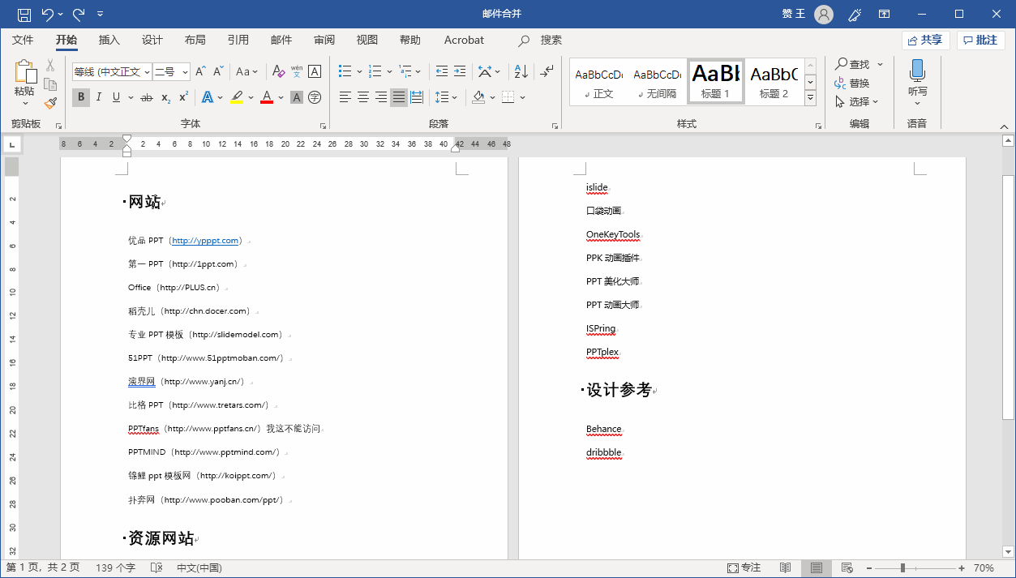This screenshot has width=1016, height=578.
Task: Open the font size dropdown
Action: [185, 72]
